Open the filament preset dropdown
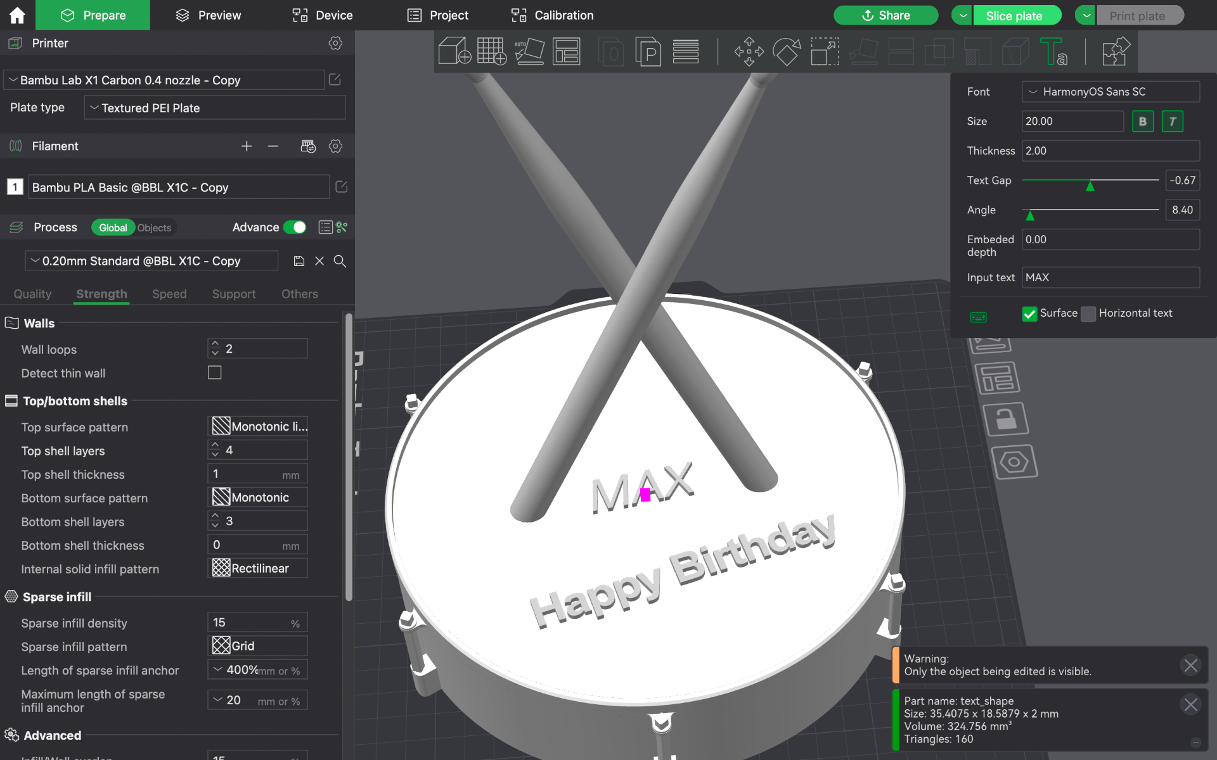1217x760 pixels. (179, 187)
